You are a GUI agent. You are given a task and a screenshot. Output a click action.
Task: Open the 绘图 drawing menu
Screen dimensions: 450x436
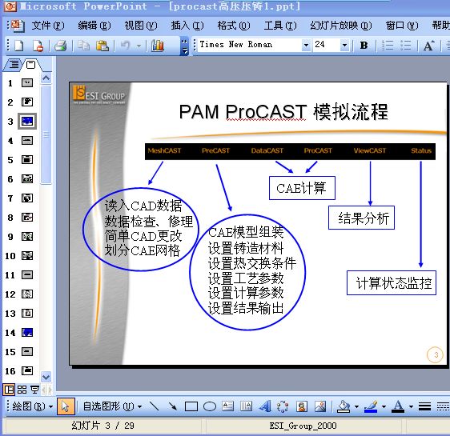pos(33,406)
